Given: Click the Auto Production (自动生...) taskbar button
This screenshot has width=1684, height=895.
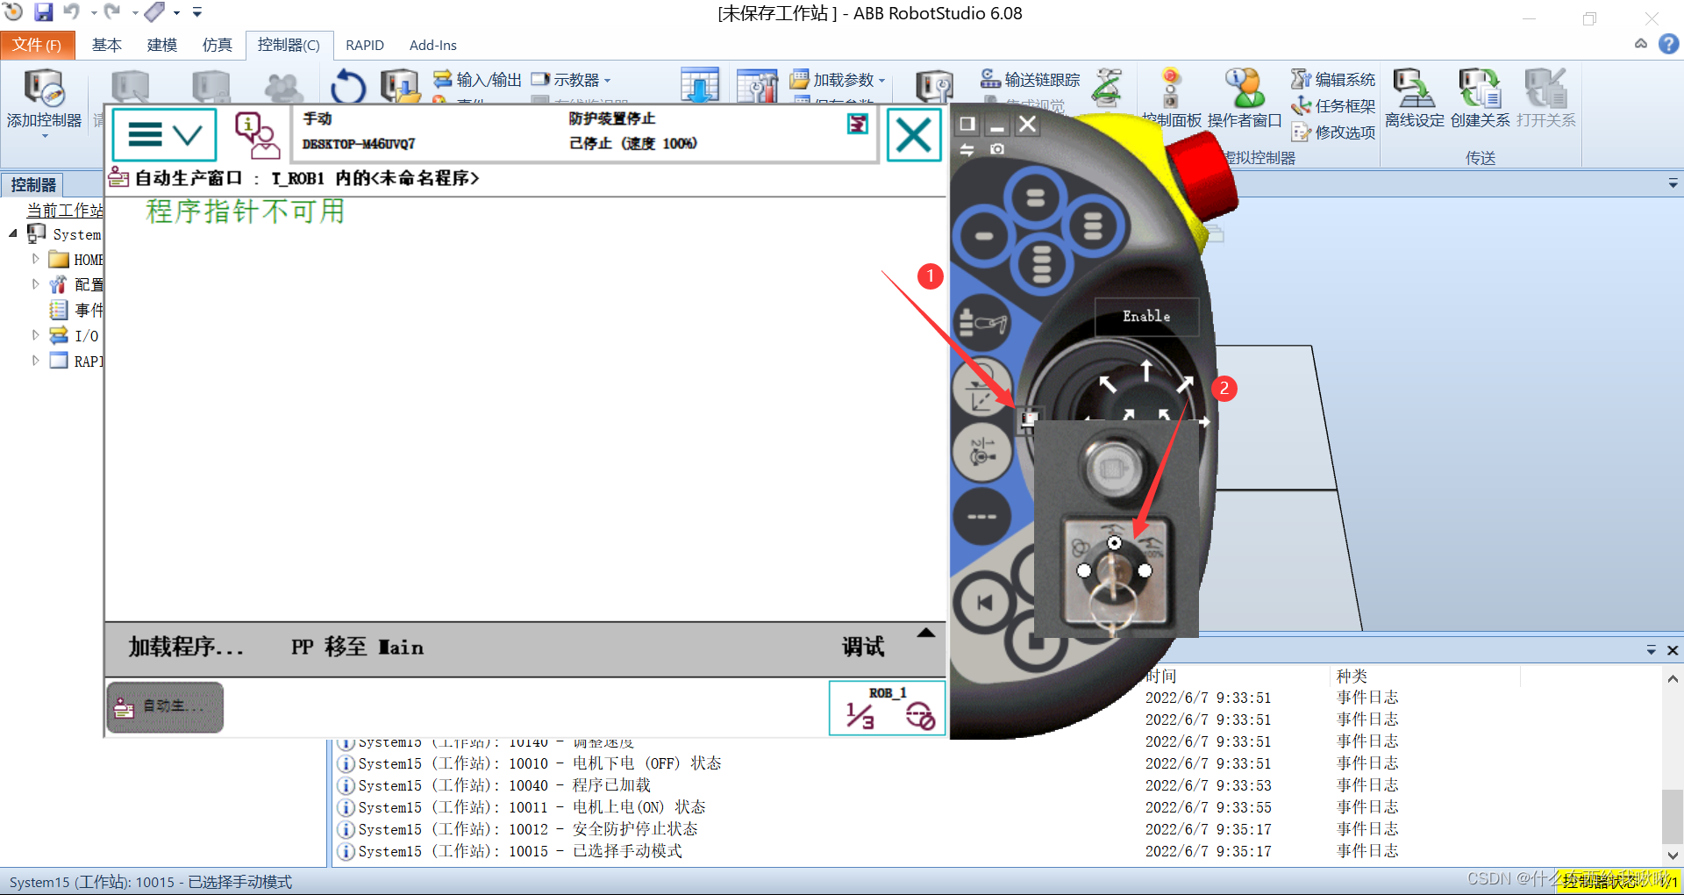Looking at the screenshot, I should [165, 707].
